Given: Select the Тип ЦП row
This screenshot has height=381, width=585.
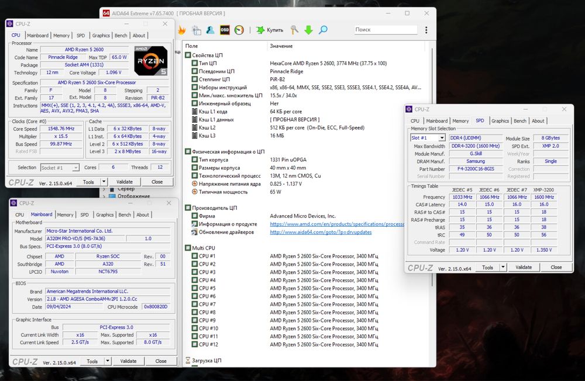Looking at the screenshot, I should [x=306, y=63].
